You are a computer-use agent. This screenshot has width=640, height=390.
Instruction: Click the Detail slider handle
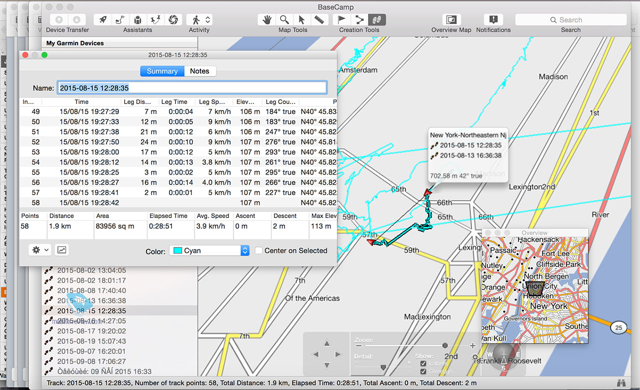[383, 367]
